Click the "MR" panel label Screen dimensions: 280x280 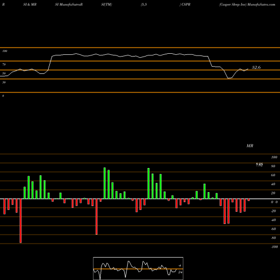[x=250, y=146]
